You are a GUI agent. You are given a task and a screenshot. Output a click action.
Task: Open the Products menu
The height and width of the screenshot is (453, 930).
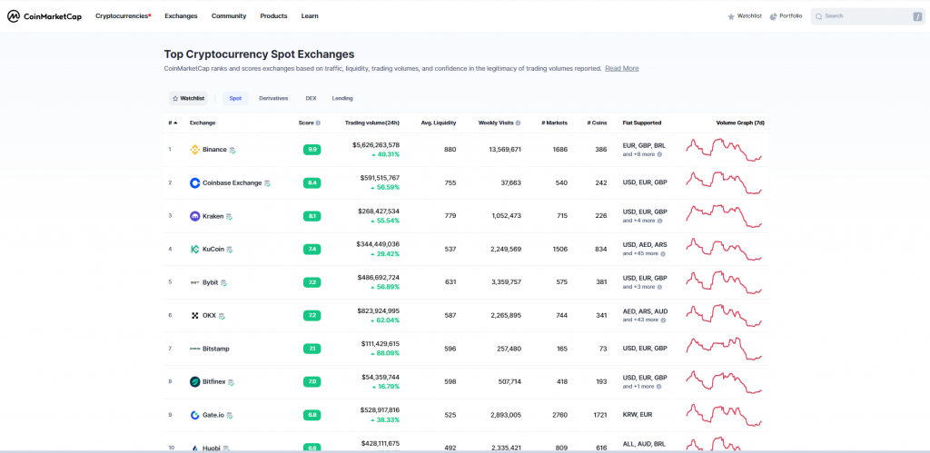(273, 16)
